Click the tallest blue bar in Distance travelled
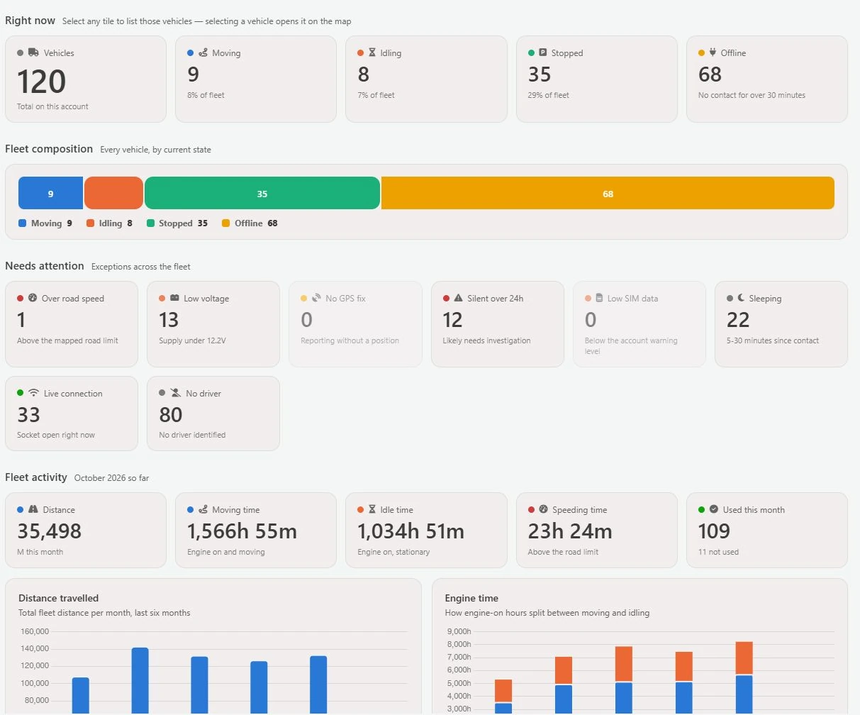Image resolution: width=860 pixels, height=715 pixels. pos(140,680)
